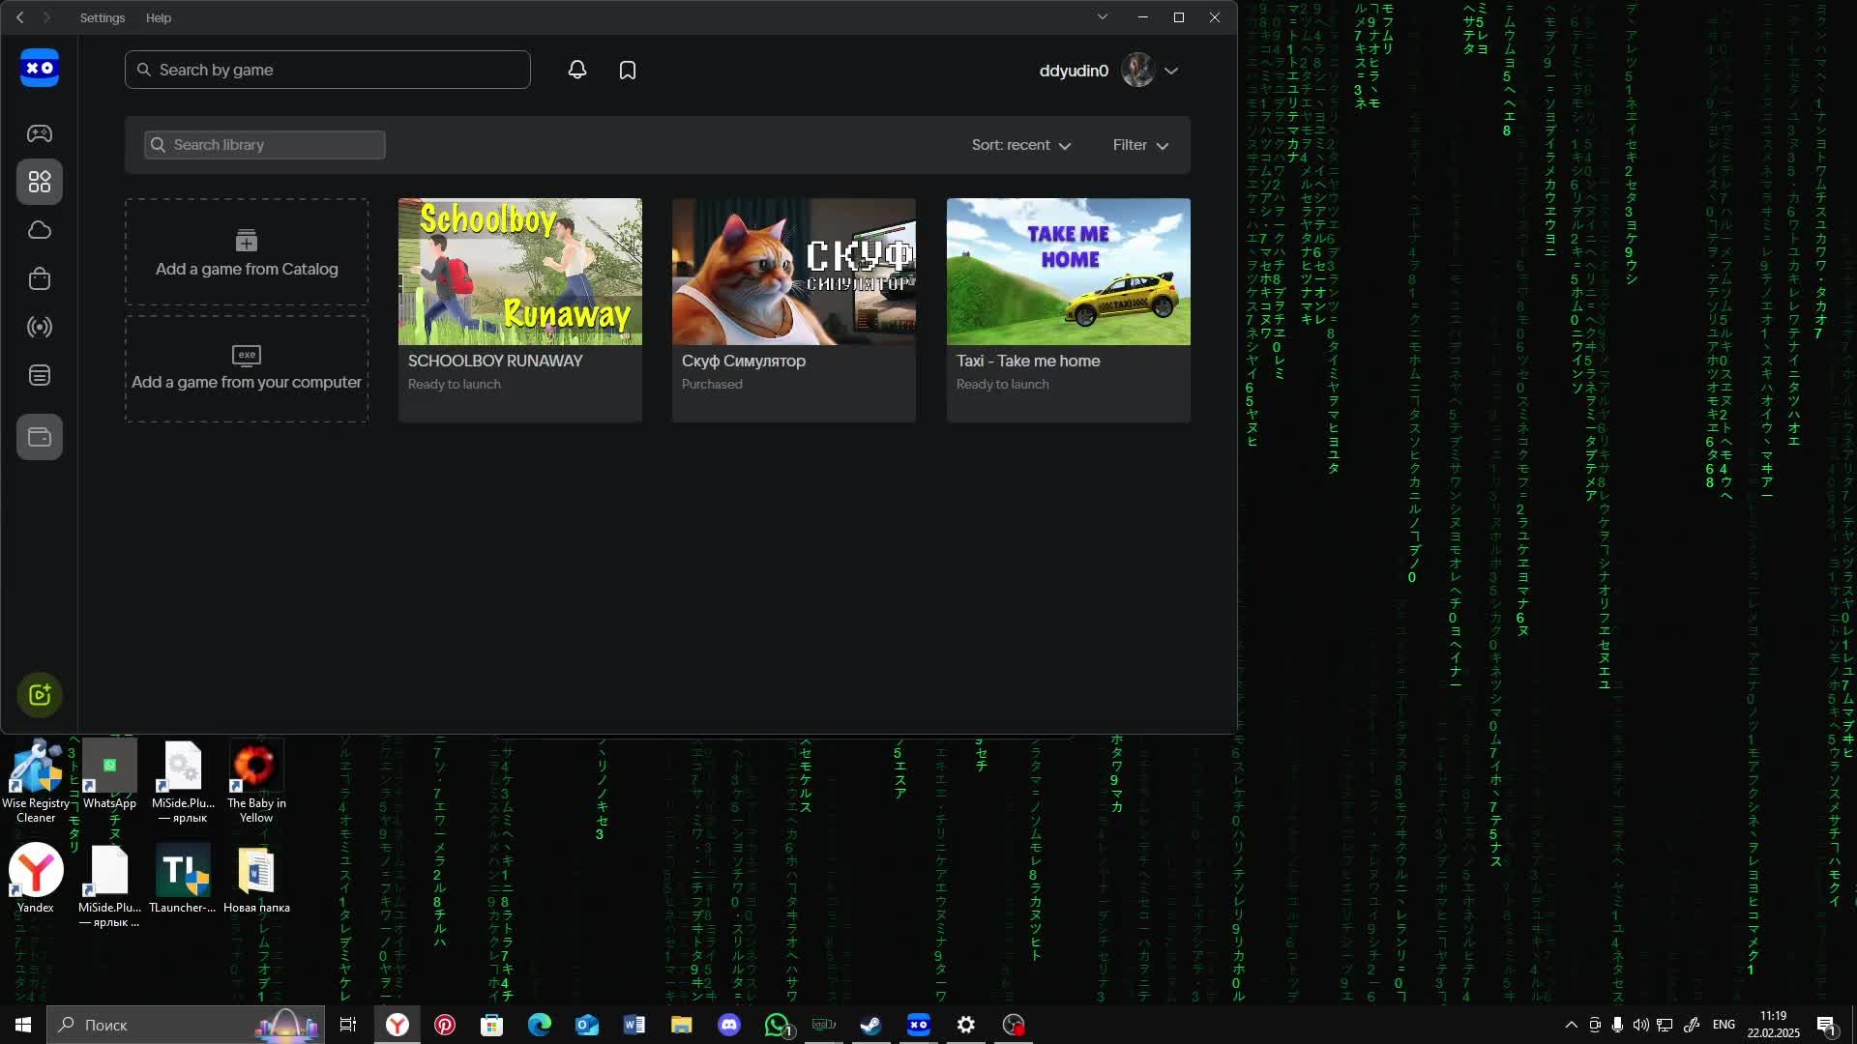Switch the ENG input language indicator
The image size is (1857, 1044).
pyautogui.click(x=1724, y=1025)
